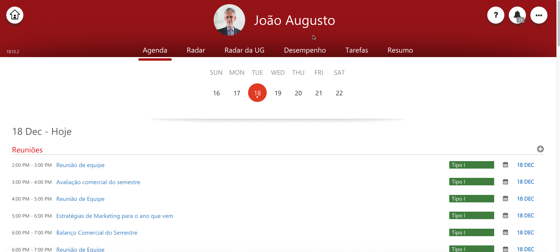This screenshot has height=252, width=560.
Task: Click the Tipo I badge for Estratégias de Marketing
Action: (471, 216)
